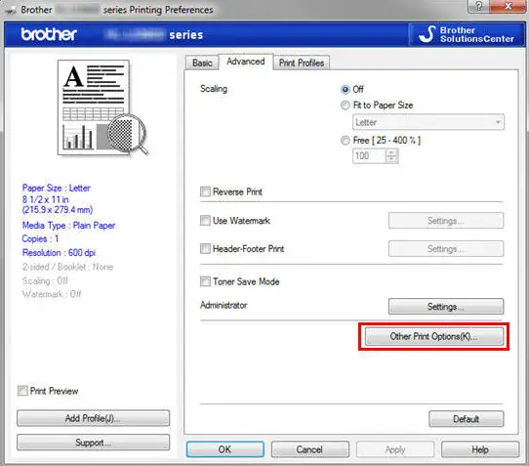
Task: Increase scaling percentage with up arrow
Action: 391,152
